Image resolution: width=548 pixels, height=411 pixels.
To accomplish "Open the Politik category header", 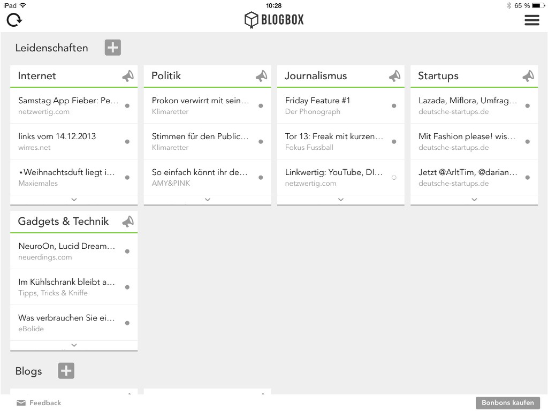I will pyautogui.click(x=166, y=76).
